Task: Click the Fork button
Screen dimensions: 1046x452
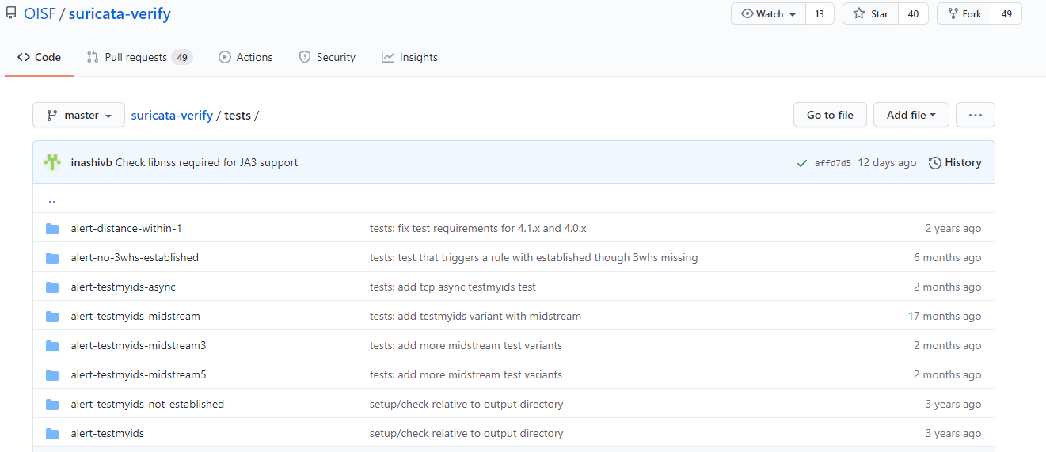Action: point(963,14)
